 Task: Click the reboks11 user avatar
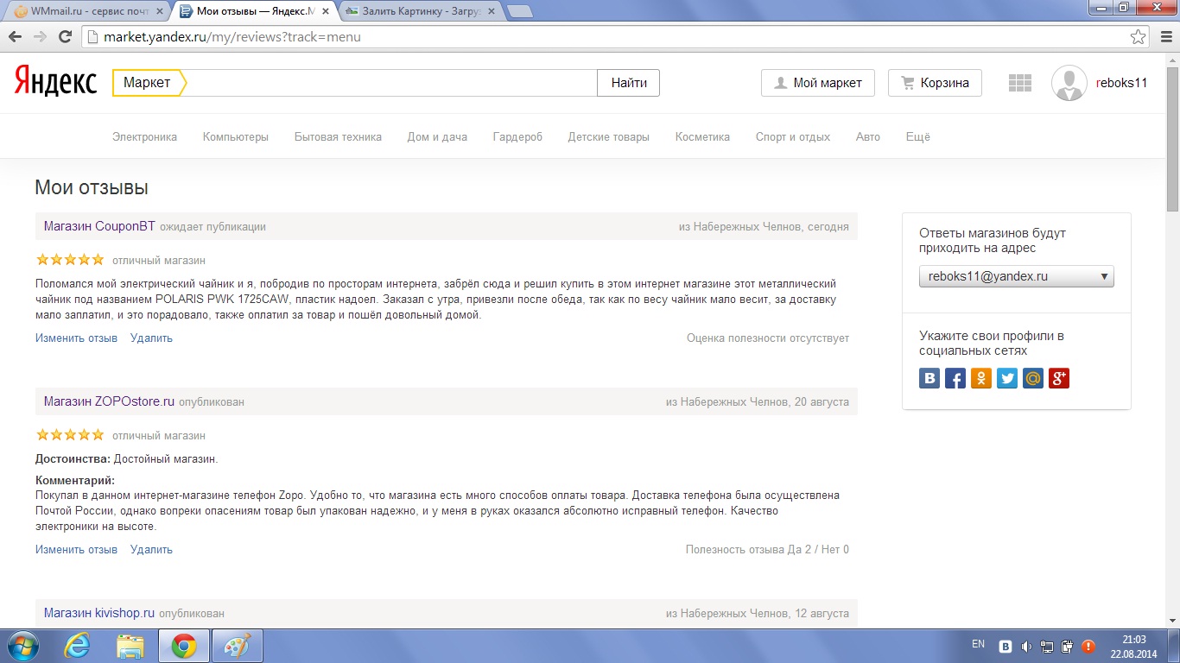tap(1069, 83)
